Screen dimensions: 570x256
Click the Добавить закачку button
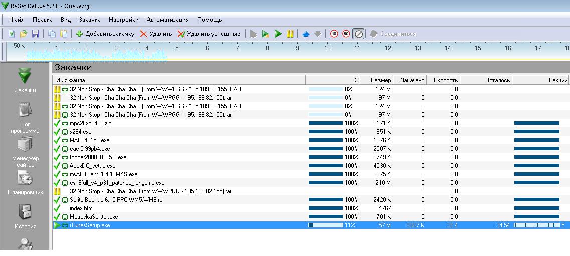pos(105,34)
